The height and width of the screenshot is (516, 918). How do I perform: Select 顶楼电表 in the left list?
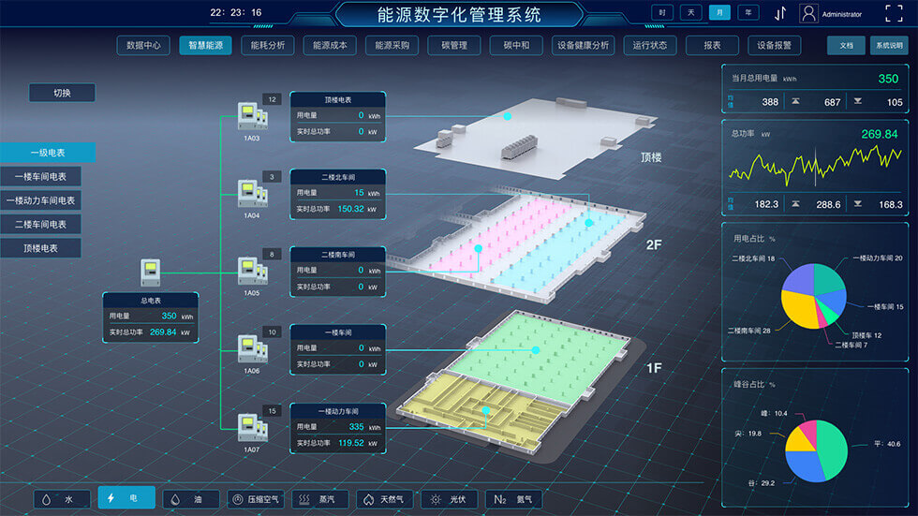pyautogui.click(x=40, y=248)
